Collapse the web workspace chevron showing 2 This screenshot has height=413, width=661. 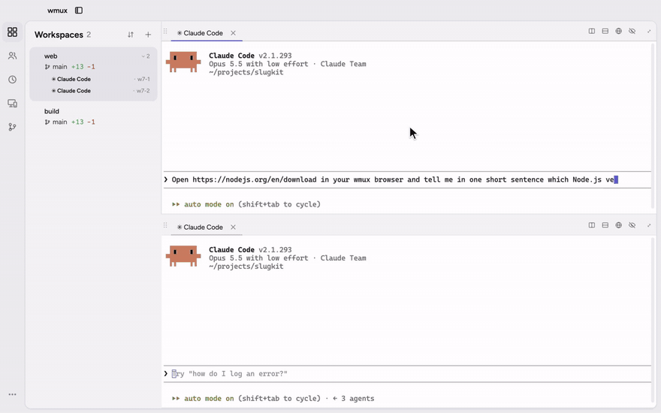[146, 56]
